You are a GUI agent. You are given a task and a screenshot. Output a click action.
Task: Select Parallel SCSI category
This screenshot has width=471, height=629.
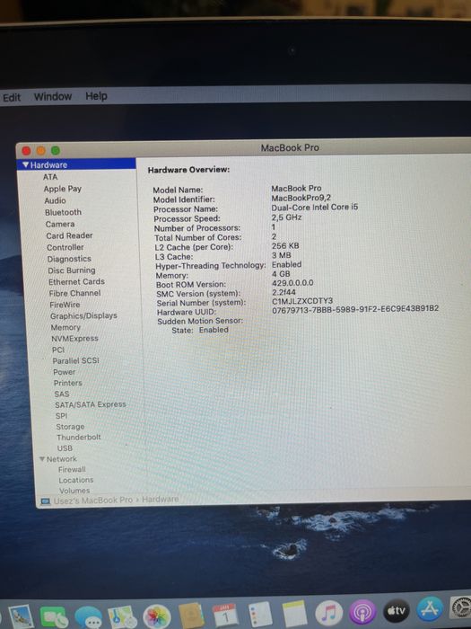(x=76, y=360)
